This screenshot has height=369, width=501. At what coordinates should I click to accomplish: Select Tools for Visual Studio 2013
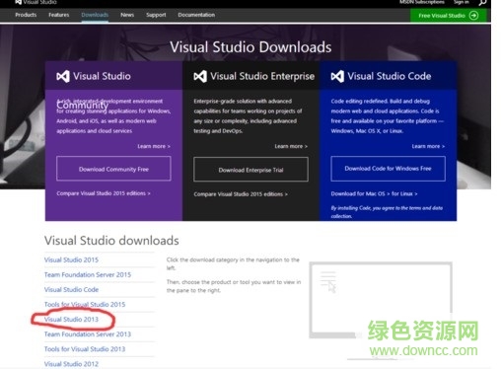(x=85, y=349)
